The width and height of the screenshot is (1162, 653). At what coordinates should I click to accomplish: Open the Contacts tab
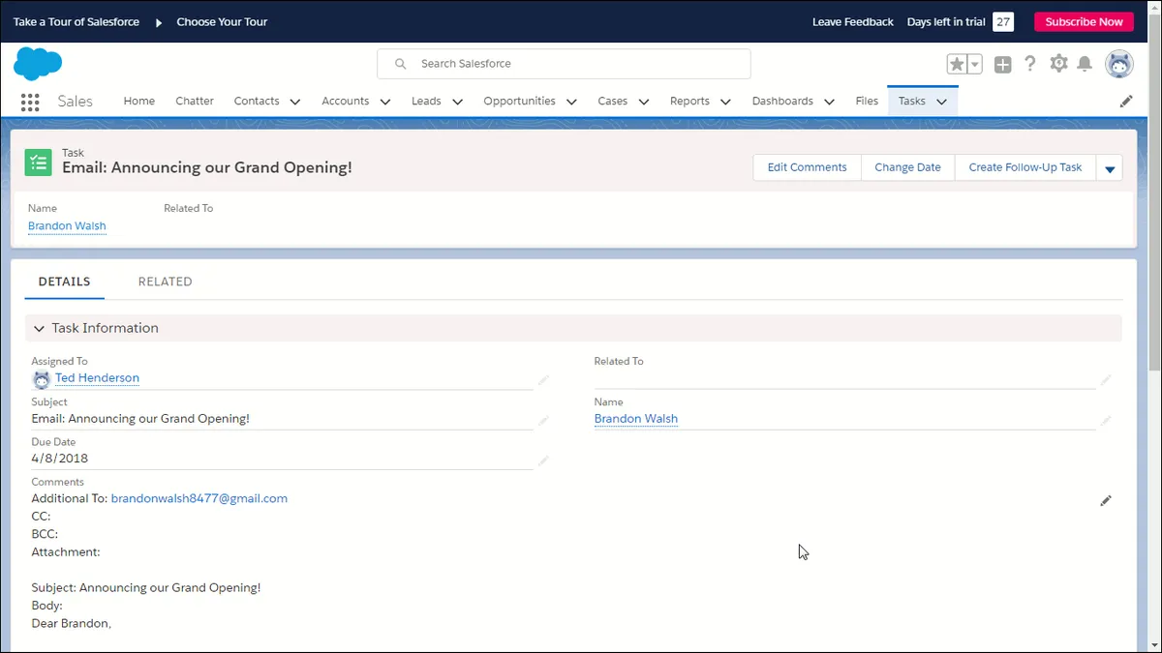pyautogui.click(x=257, y=101)
